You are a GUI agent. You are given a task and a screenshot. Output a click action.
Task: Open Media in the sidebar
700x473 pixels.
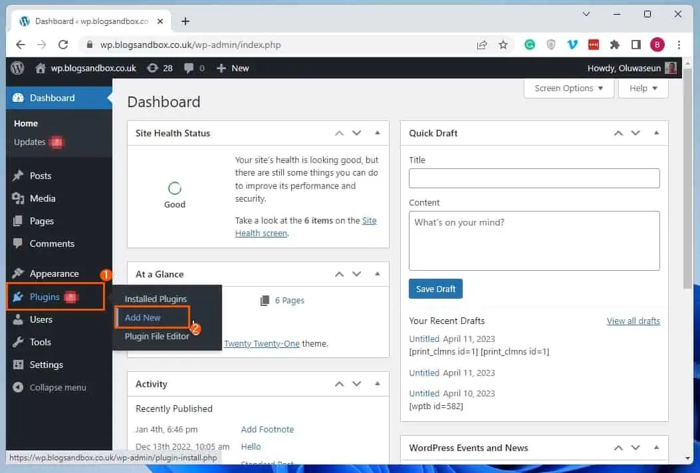click(59, 198)
